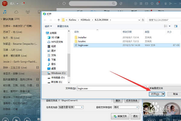
Task: Open the 所有音频文件 file type dropdown
Action: click(x=165, y=88)
